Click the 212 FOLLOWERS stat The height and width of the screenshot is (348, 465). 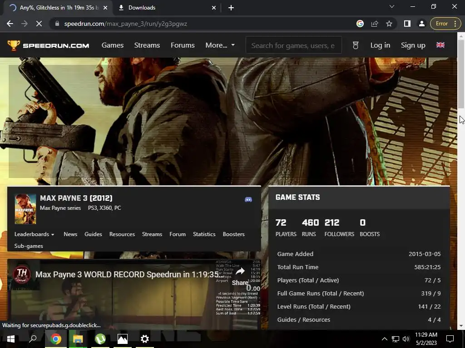(339, 228)
